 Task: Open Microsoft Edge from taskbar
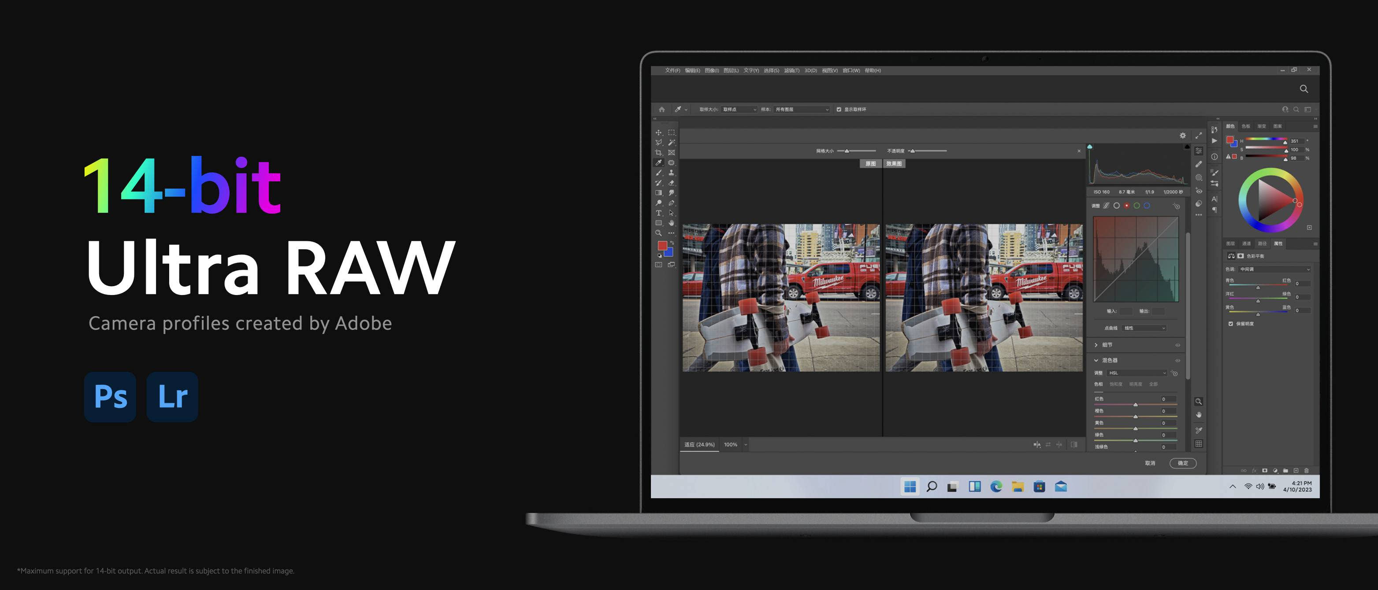coord(996,487)
